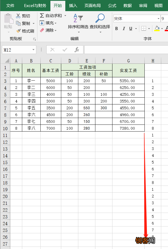
Task: Switch to Excel与财务 tab
Action: (x=35, y=6)
